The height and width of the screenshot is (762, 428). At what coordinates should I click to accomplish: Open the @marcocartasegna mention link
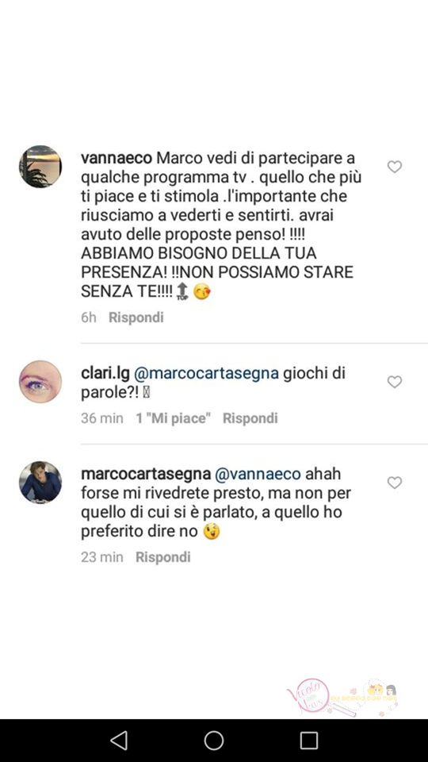[x=206, y=373]
